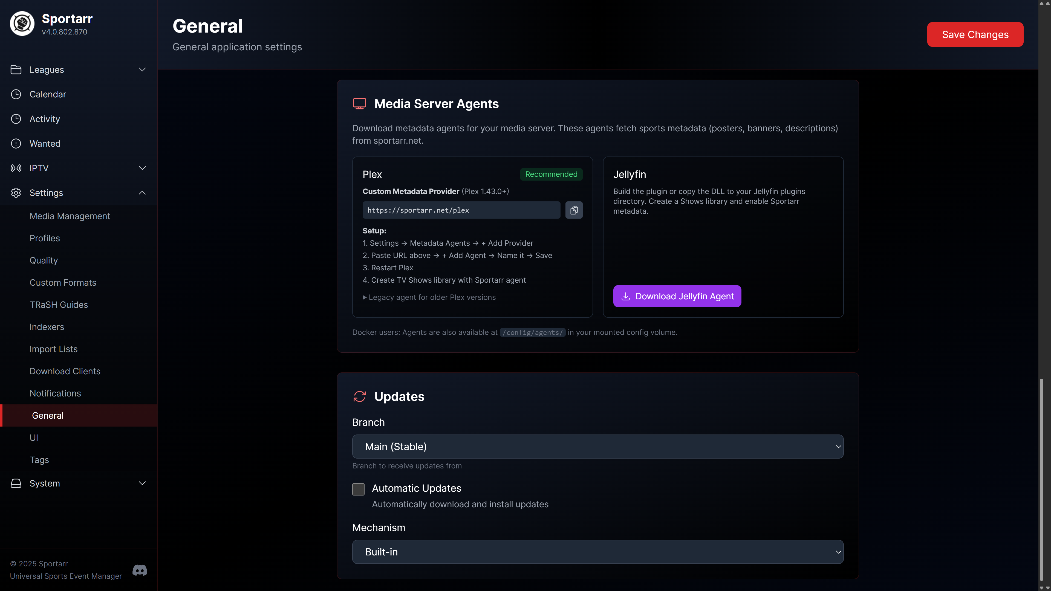Screen dimensions: 1051x591
Task: Click the Sportarr logo icon
Action: [22, 24]
